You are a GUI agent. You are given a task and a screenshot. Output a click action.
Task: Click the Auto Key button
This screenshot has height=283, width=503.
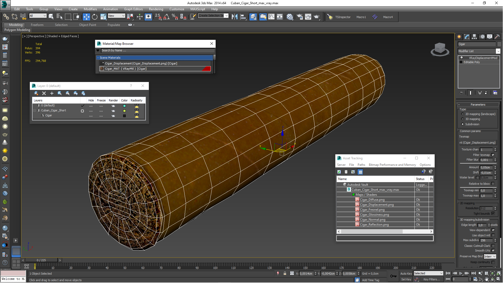tap(406, 273)
